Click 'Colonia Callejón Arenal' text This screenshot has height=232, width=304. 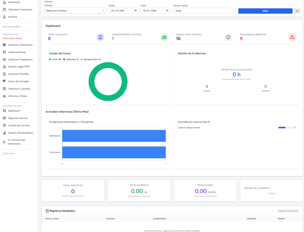tap(189, 128)
